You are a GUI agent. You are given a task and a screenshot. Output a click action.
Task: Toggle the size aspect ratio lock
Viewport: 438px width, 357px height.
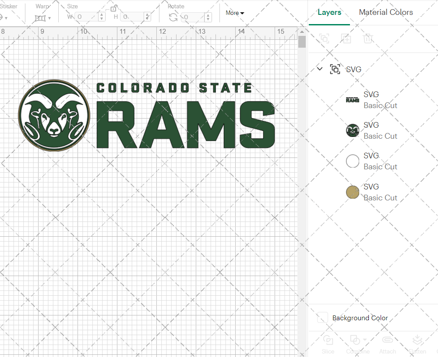coord(113,9)
